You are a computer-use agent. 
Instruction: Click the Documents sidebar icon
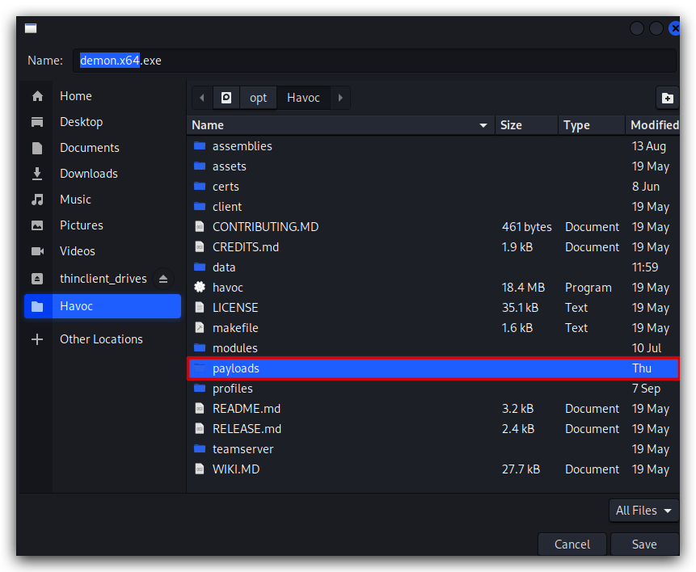tap(37, 148)
